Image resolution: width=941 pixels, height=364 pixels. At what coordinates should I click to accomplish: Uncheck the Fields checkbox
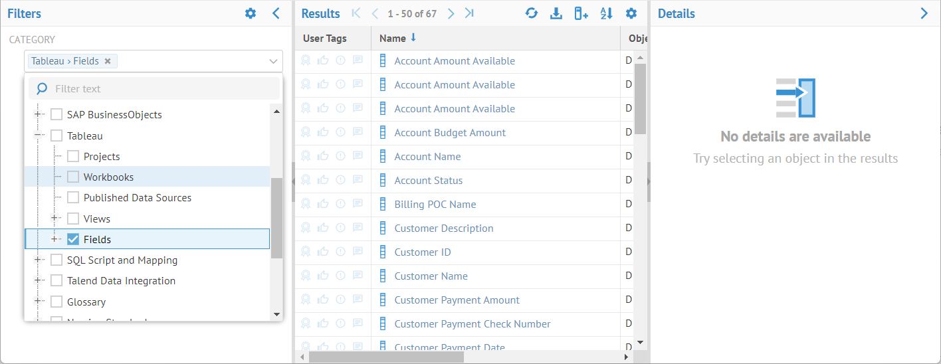[73, 239]
